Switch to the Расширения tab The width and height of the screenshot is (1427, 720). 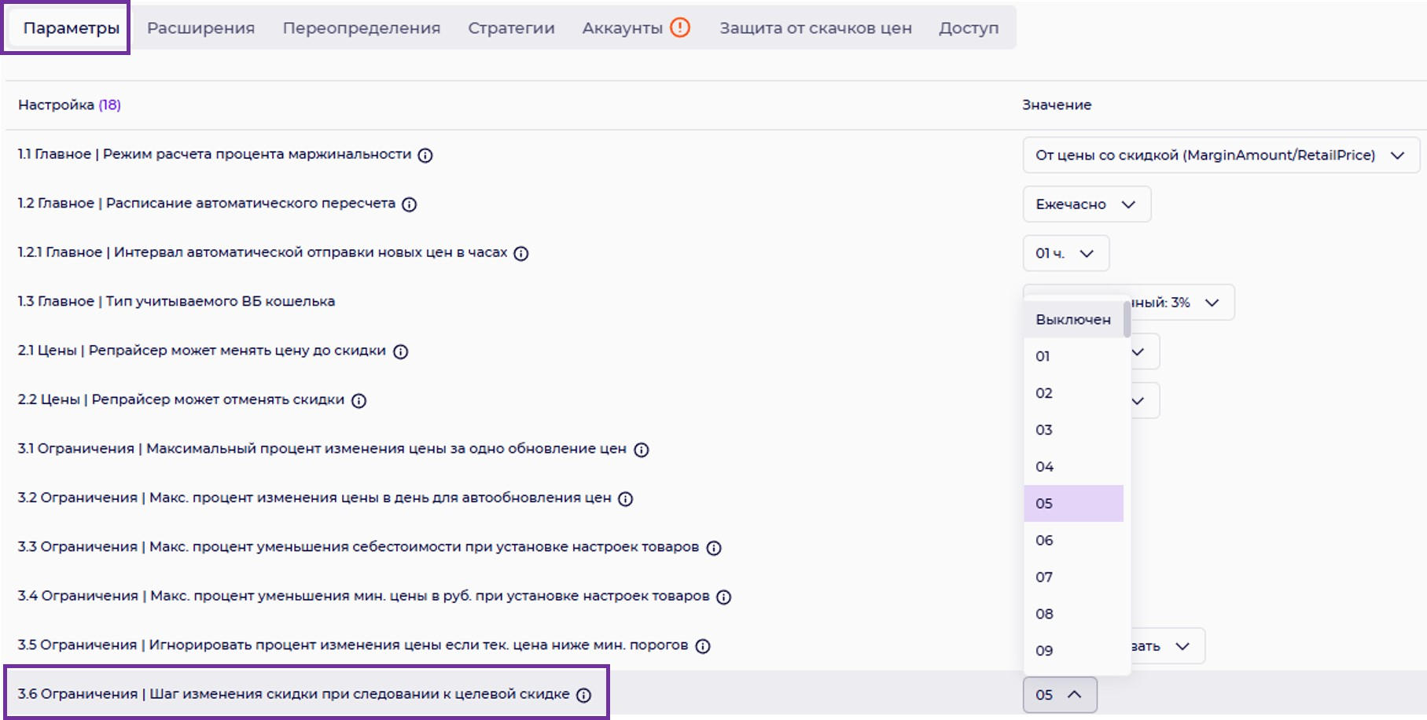pyautogui.click(x=200, y=28)
